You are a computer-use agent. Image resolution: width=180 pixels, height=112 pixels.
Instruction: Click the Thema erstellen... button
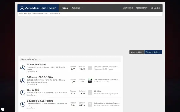(153, 52)
